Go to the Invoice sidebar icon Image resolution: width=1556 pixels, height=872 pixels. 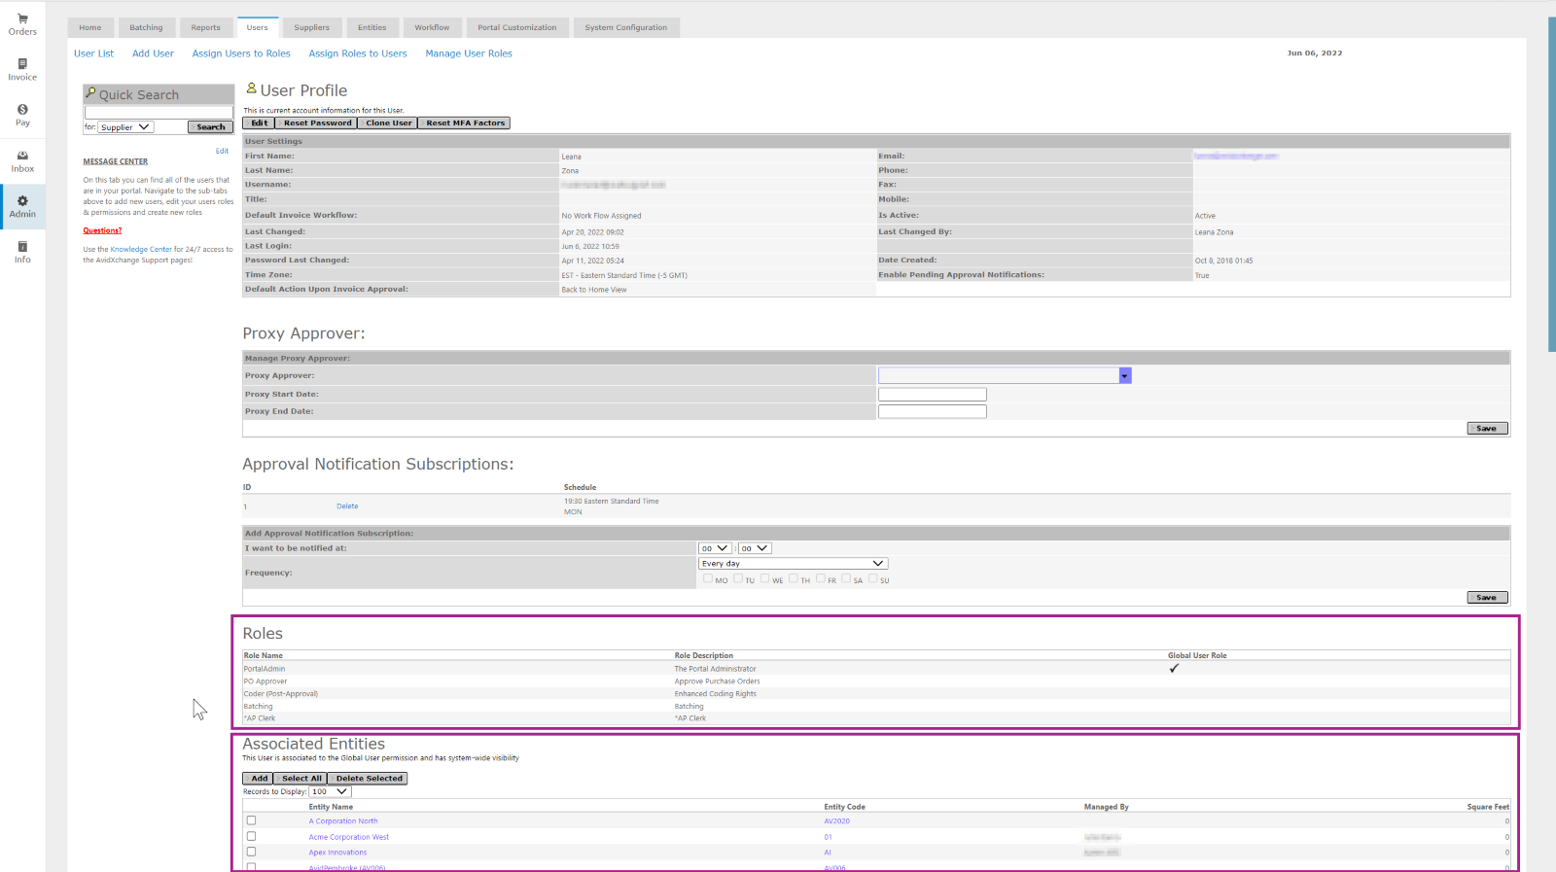22,70
